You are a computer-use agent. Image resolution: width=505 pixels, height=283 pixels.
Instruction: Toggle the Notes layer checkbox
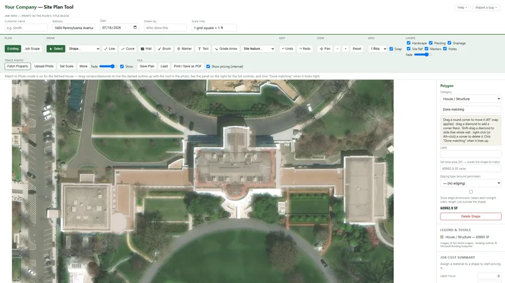(x=445, y=49)
